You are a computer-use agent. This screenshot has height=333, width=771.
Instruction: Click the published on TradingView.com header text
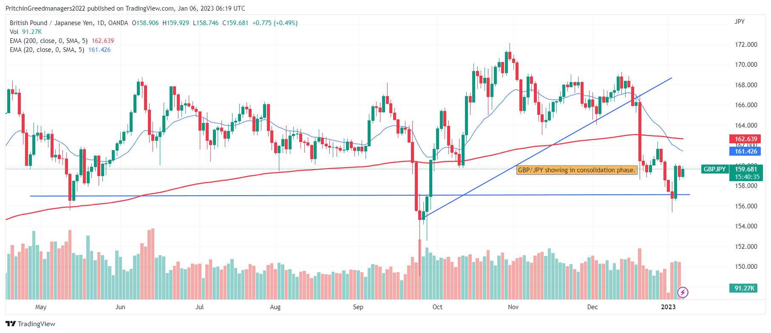click(x=131, y=9)
